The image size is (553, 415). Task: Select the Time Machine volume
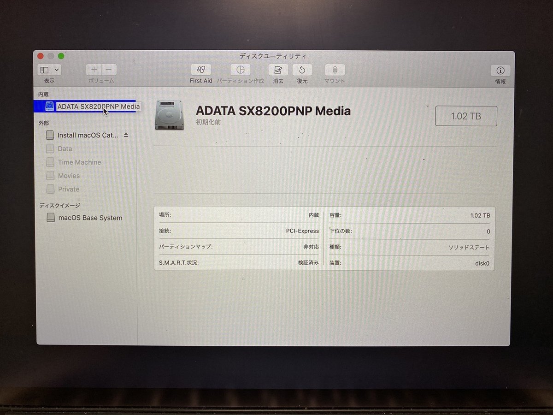pos(79,162)
